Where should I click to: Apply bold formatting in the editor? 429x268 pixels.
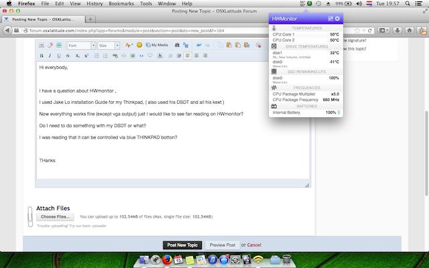coord(42,56)
